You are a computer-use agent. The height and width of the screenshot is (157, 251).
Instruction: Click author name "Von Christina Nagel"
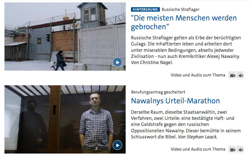click(x=152, y=62)
